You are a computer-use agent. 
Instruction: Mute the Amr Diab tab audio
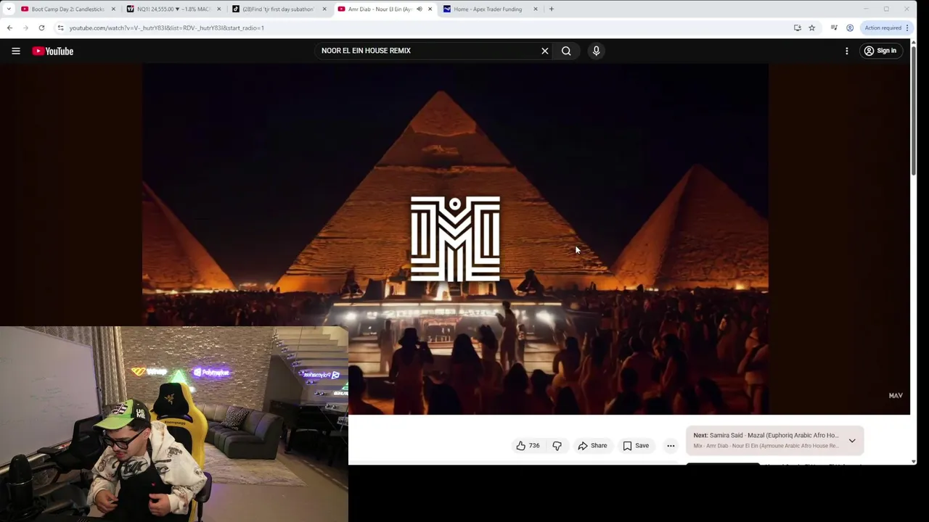coord(419,9)
